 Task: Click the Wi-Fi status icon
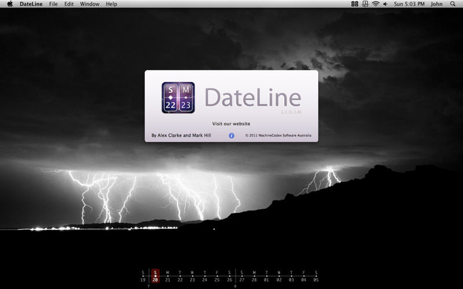click(x=376, y=4)
